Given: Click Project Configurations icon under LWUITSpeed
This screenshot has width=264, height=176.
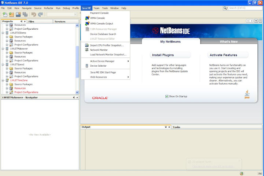Looking at the screenshot, I should point(11,76).
